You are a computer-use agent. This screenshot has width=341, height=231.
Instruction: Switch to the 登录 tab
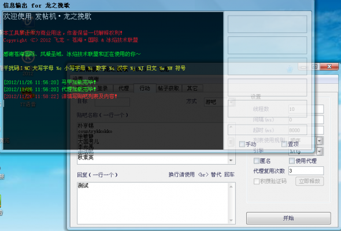coord(102,88)
